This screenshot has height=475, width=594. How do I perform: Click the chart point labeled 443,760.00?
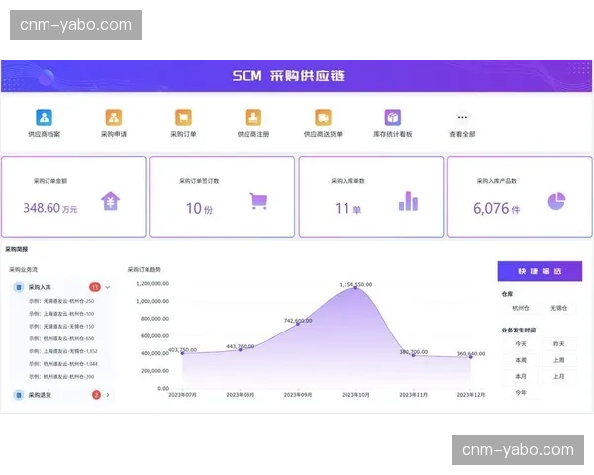[241, 349]
